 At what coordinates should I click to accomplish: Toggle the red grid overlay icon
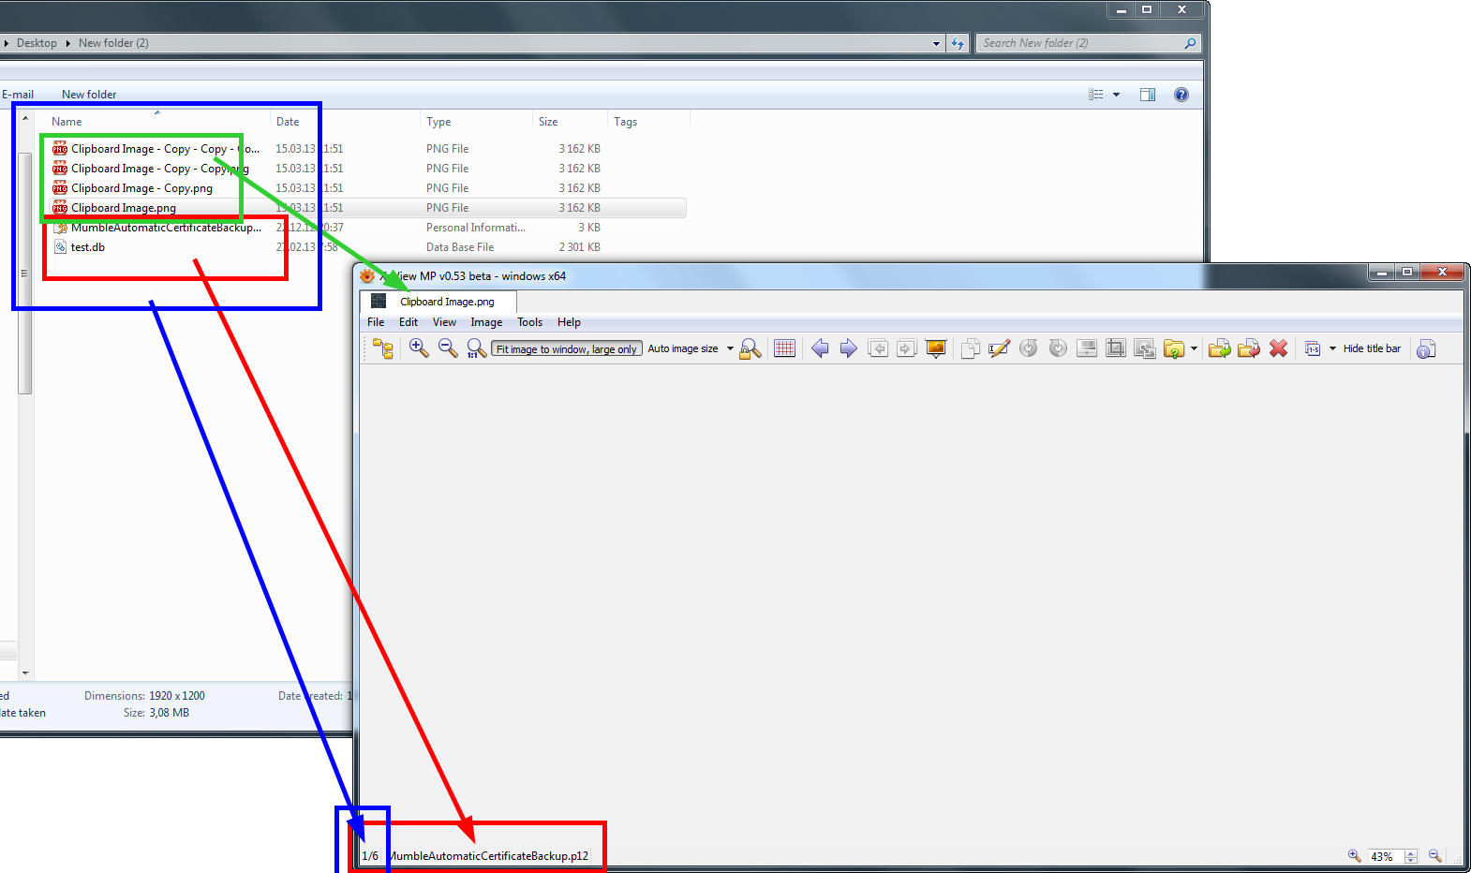(785, 348)
